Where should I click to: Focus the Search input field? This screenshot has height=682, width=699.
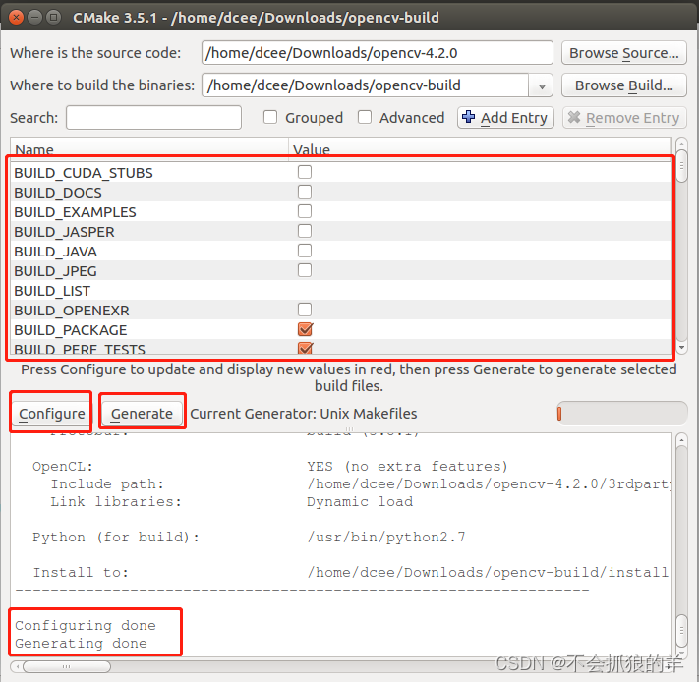(x=153, y=118)
